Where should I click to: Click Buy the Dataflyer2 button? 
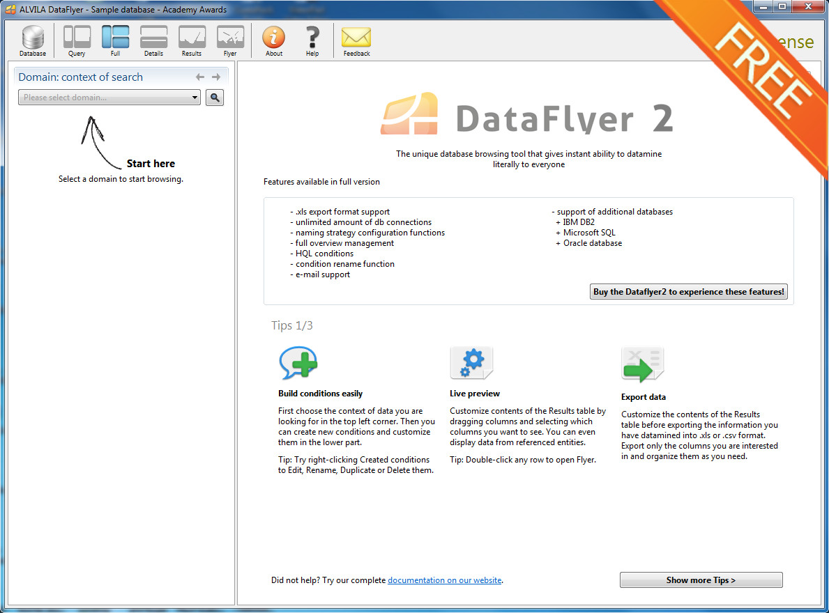[x=688, y=291]
